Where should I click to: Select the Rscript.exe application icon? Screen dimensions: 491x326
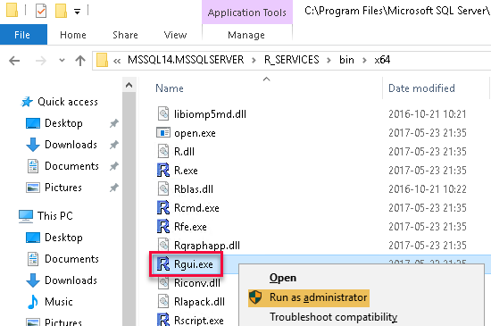pyautogui.click(x=162, y=320)
